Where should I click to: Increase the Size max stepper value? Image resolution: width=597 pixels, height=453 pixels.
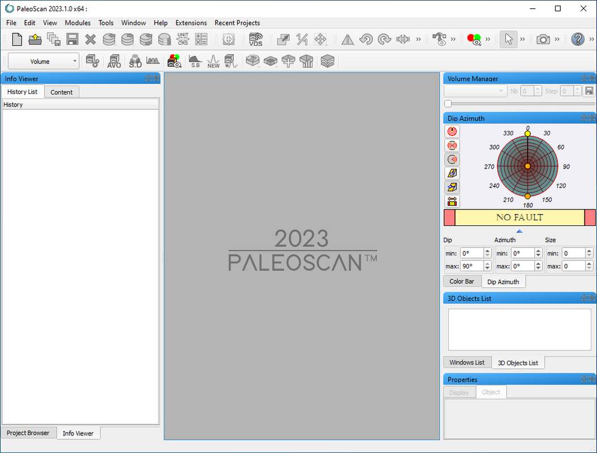click(x=589, y=264)
